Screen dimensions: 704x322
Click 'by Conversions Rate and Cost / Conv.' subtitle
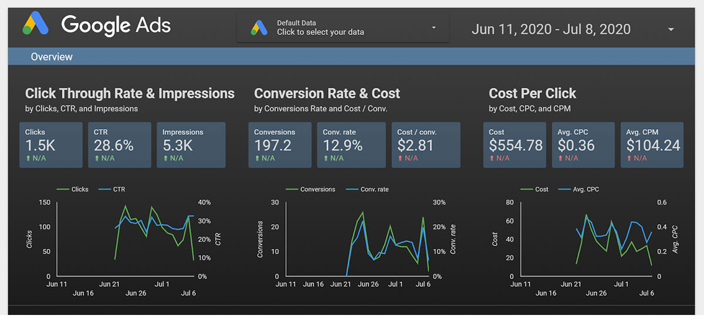(x=321, y=109)
